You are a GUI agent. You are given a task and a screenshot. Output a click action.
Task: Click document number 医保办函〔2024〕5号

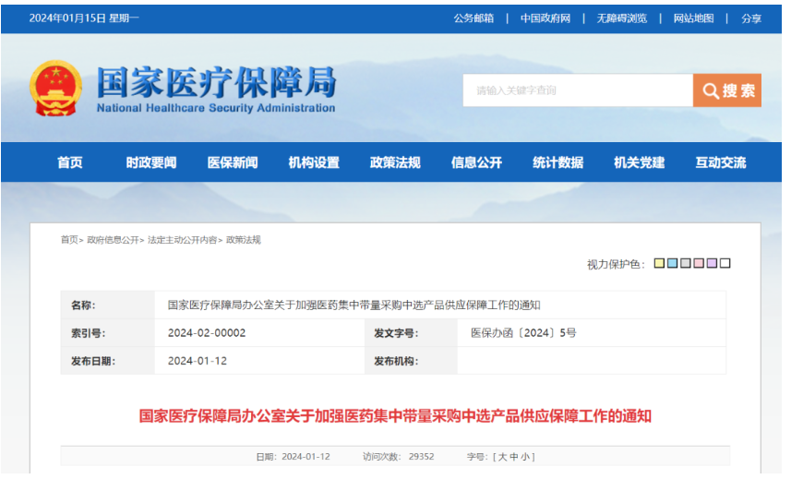point(523,333)
